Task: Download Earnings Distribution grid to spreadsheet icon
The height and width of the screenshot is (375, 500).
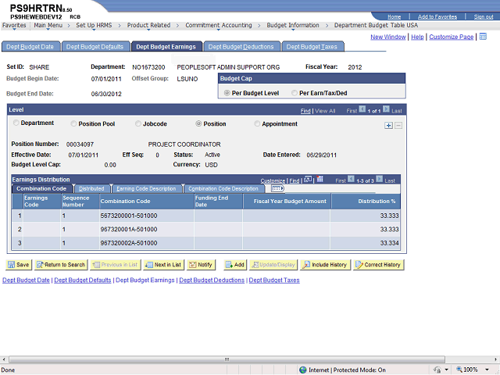Action: (x=320, y=179)
